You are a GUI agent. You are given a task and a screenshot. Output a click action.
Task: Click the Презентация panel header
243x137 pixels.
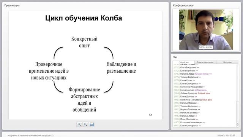(12, 5)
